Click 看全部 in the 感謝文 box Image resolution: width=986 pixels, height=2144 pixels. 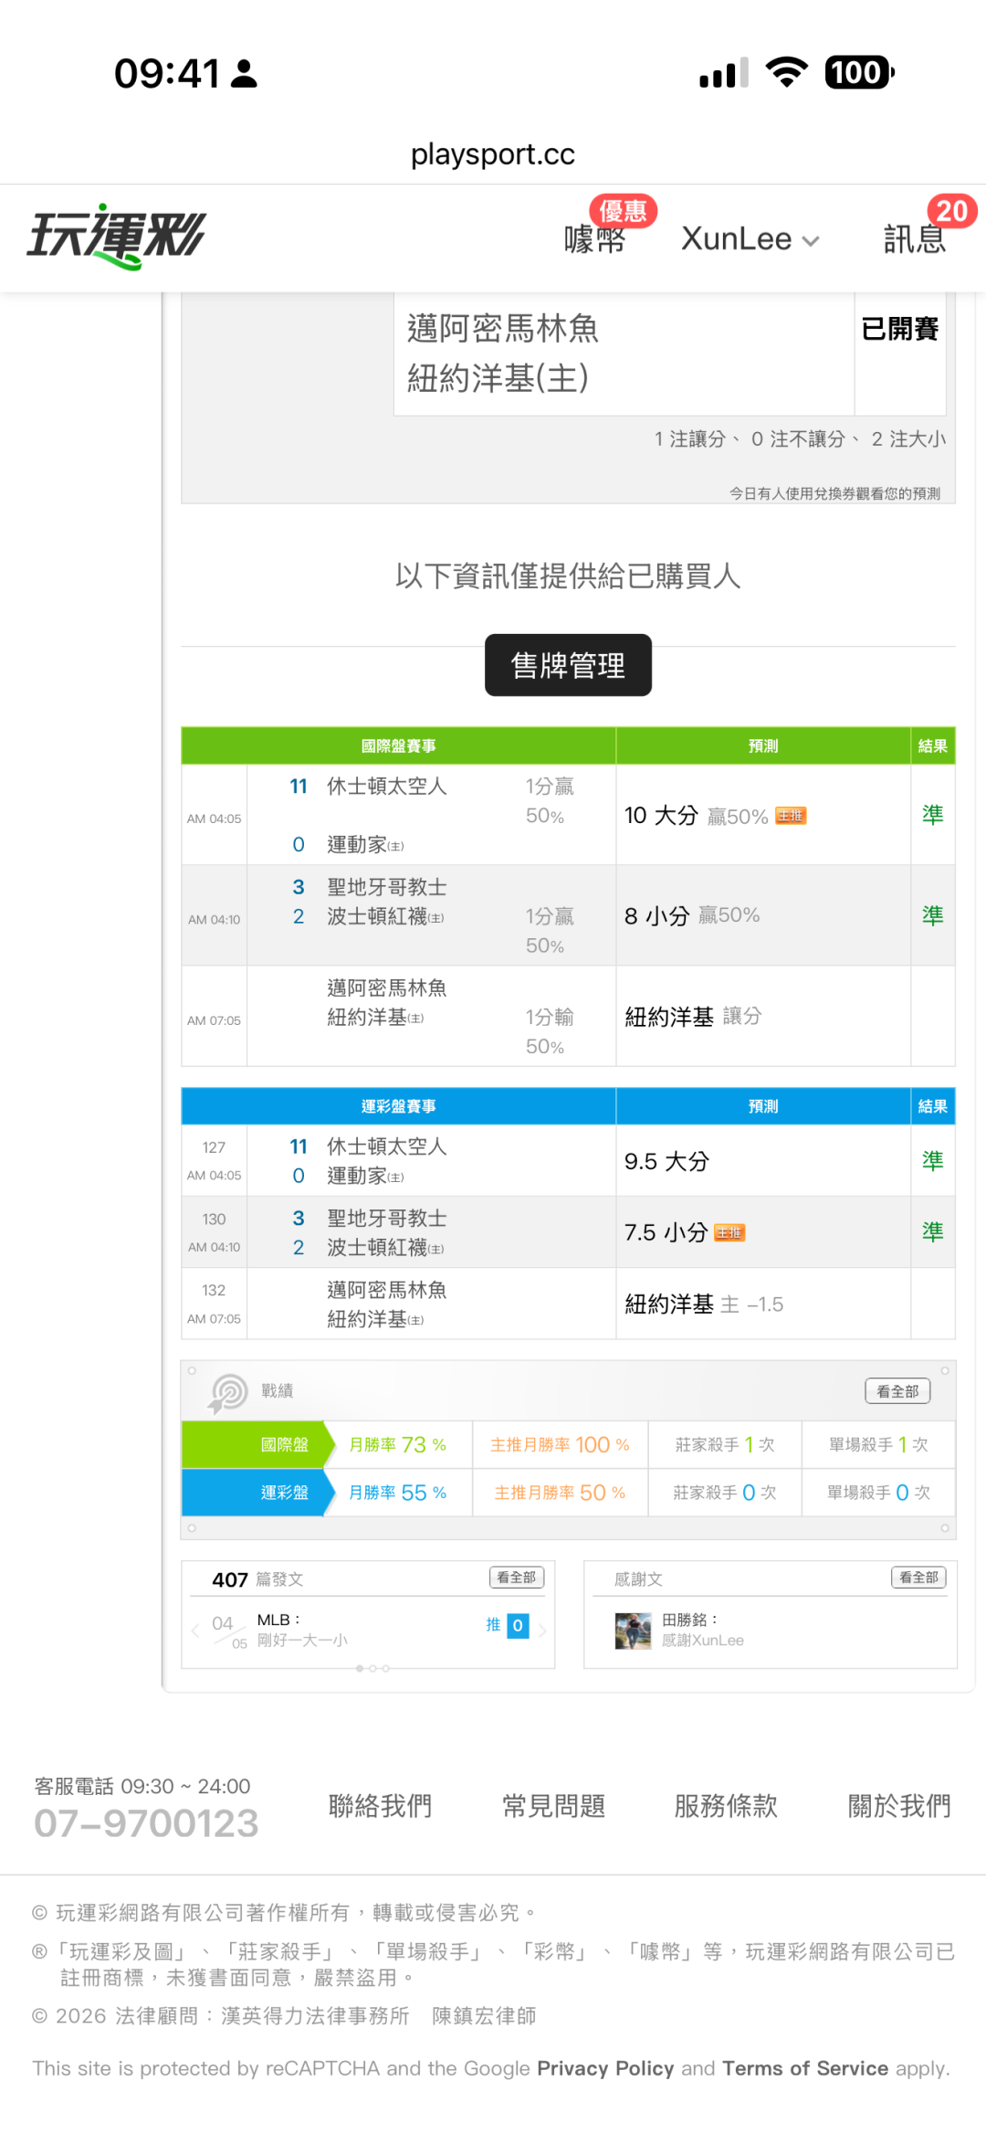tap(918, 1578)
